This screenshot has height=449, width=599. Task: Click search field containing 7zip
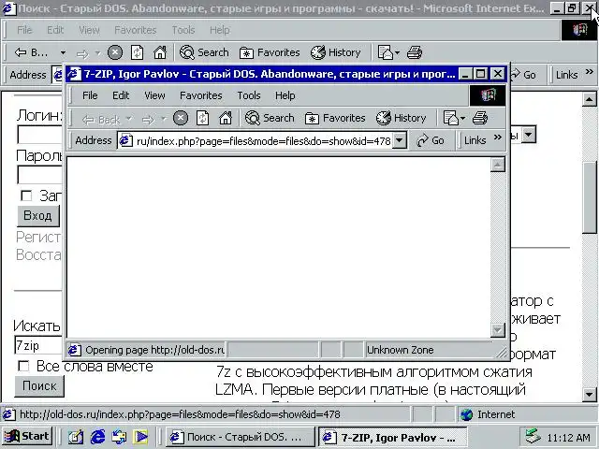(x=38, y=345)
